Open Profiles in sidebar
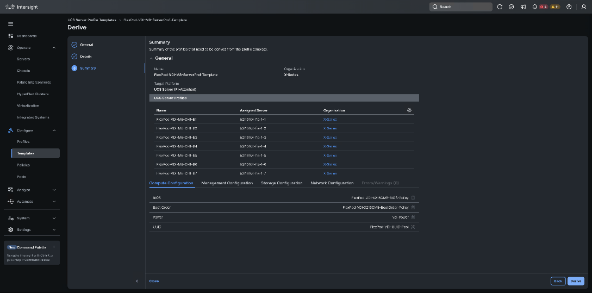592x293 pixels. pyautogui.click(x=23, y=141)
